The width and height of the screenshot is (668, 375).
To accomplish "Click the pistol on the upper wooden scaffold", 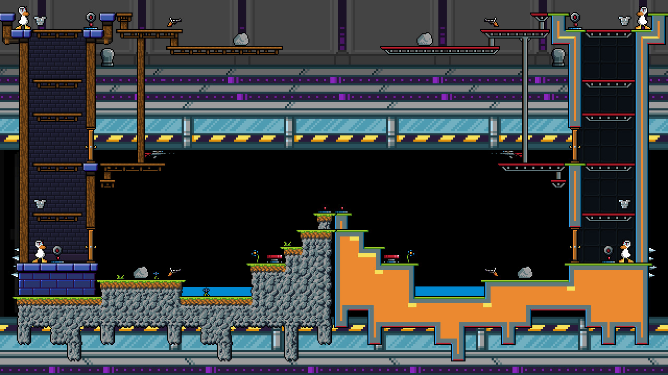I will click(174, 22).
